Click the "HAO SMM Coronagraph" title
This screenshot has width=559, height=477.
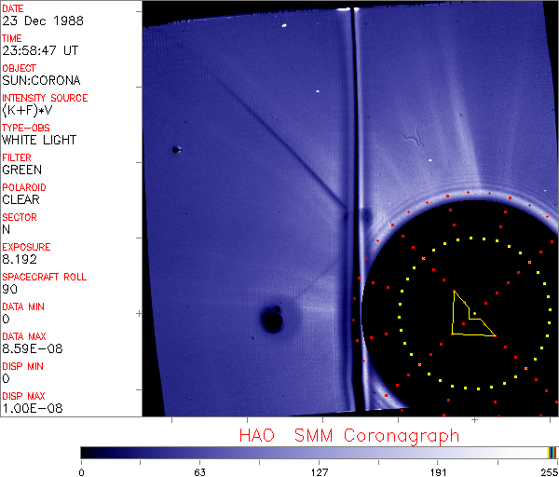click(349, 435)
